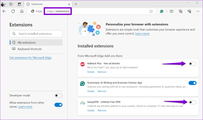This screenshot has height=120, width=203.
Task: Open the Learn more link in the banner
Action: 142,34
